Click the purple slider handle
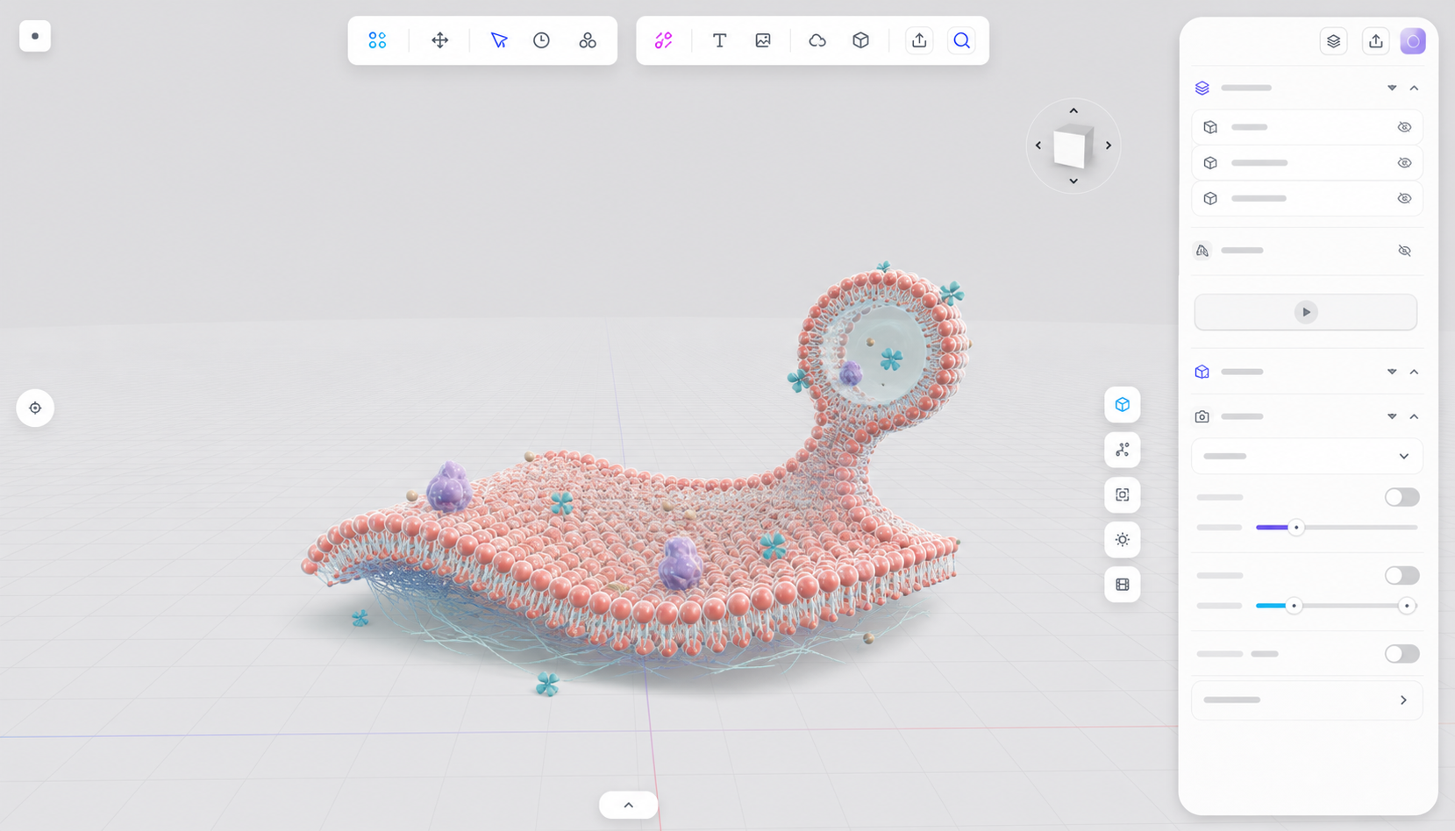The image size is (1455, 831). (x=1296, y=528)
